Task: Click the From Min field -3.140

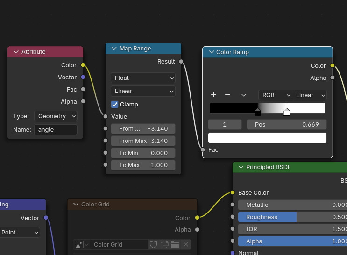Action: (x=143, y=129)
